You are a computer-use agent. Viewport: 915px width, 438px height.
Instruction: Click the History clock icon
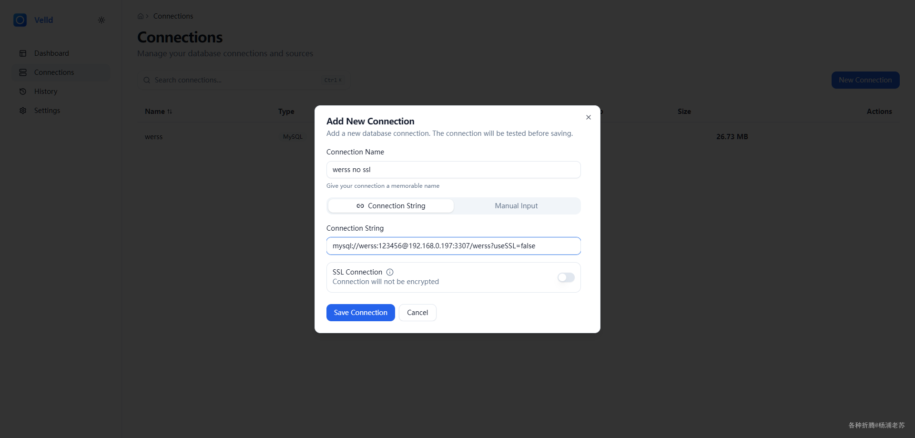[x=23, y=92]
